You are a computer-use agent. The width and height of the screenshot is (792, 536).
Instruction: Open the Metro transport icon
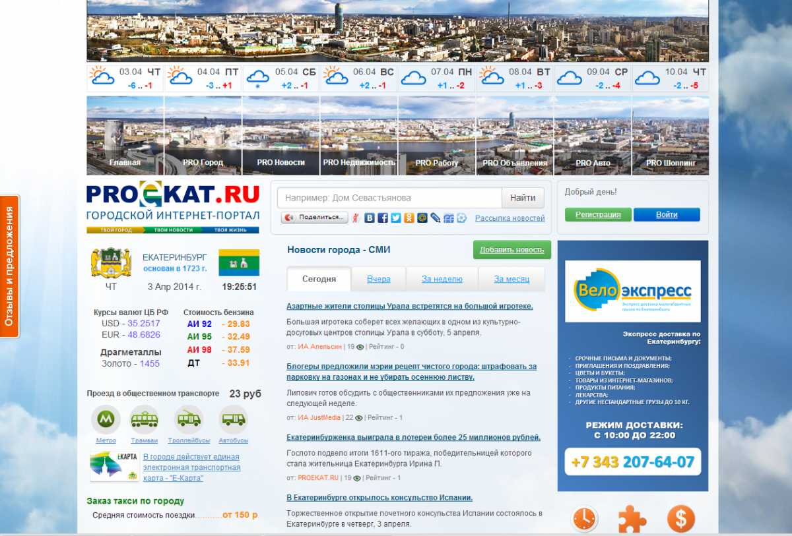[x=106, y=419]
